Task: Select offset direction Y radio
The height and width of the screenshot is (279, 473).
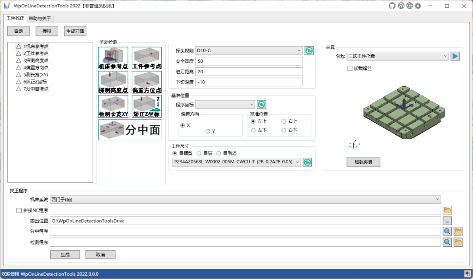Action: pos(208,131)
